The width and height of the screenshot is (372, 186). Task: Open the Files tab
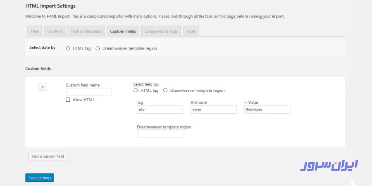[35, 31]
